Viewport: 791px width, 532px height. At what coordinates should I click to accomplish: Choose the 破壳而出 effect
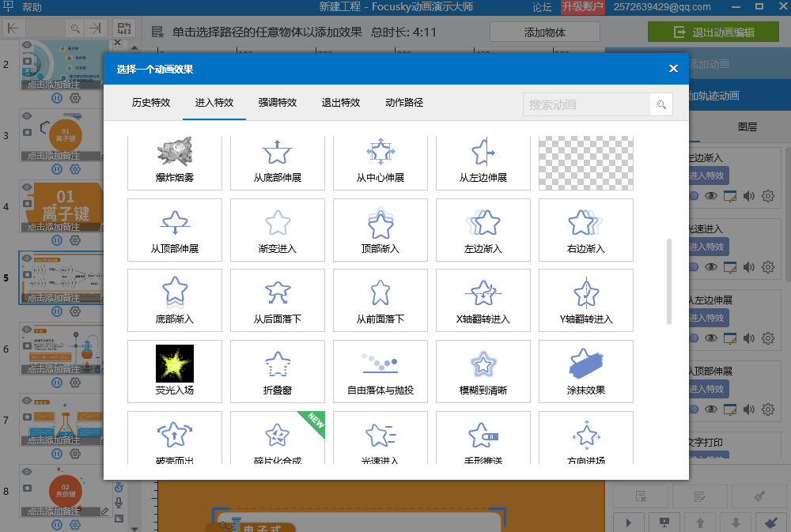point(175,438)
